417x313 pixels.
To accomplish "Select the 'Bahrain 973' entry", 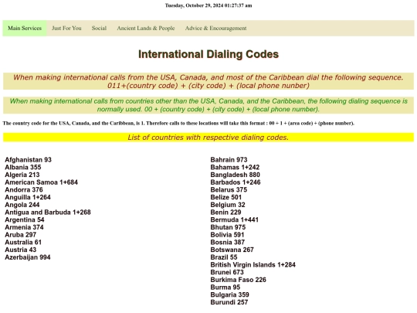I will pos(229,160).
